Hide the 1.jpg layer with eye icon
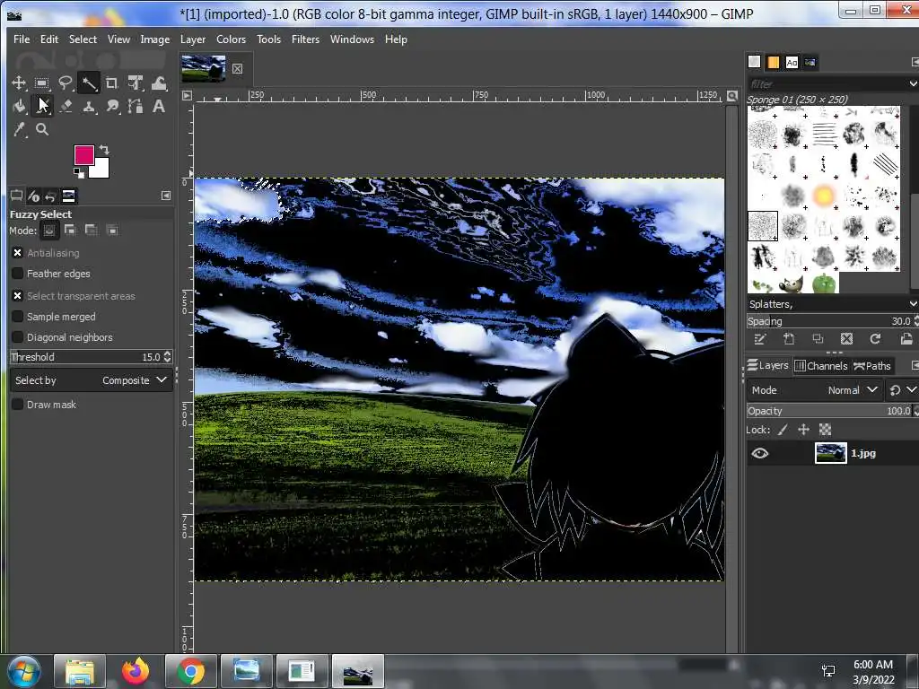Viewport: 919px width, 689px height. click(x=759, y=453)
